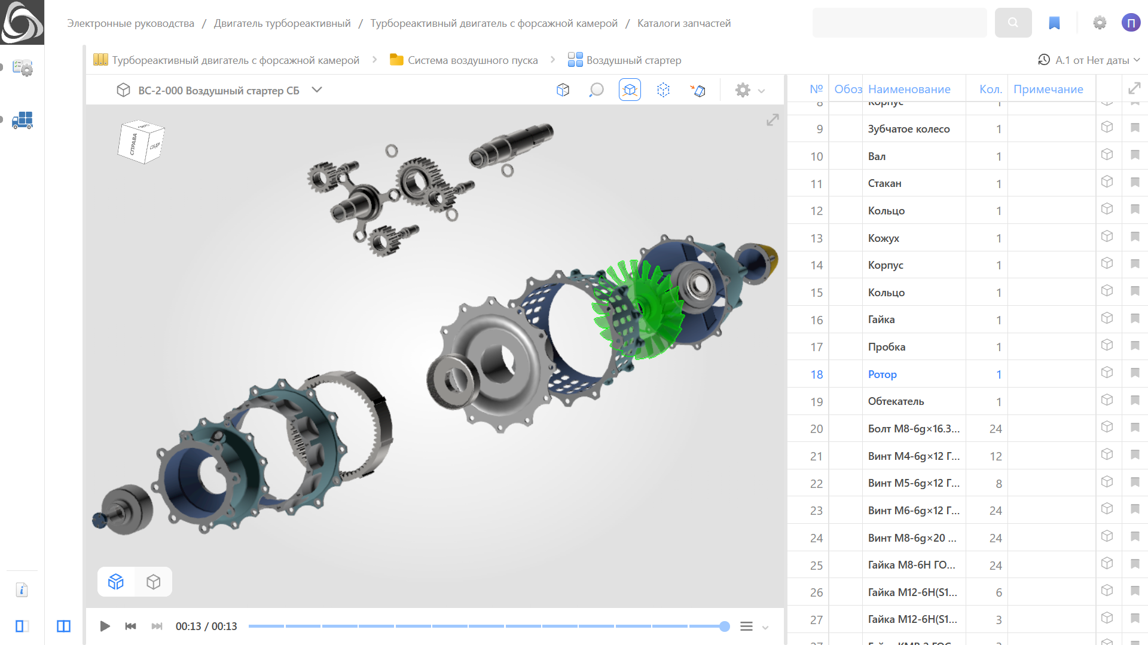
Task: Open bookmarks with blue bookmark icon
Action: (1054, 23)
